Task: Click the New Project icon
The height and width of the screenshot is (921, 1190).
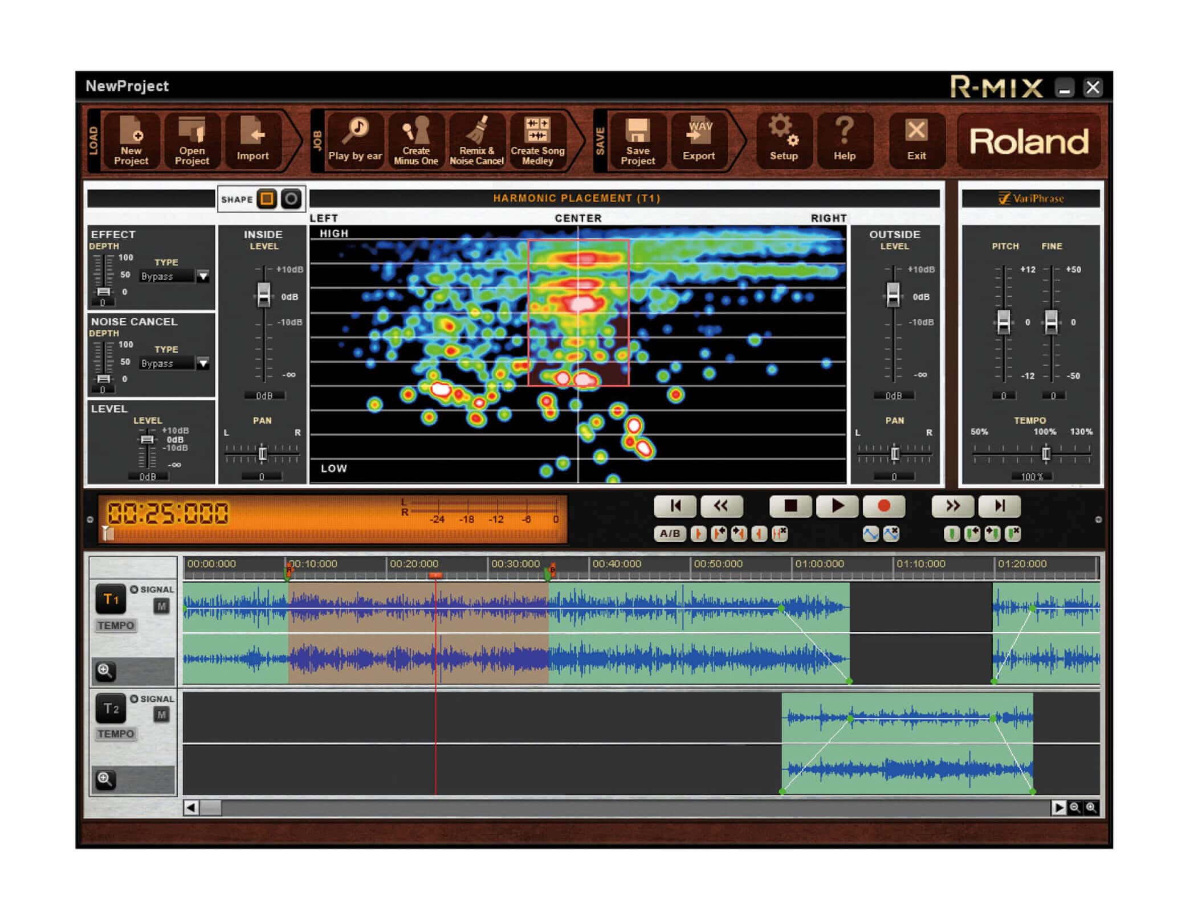Action: pos(131,141)
